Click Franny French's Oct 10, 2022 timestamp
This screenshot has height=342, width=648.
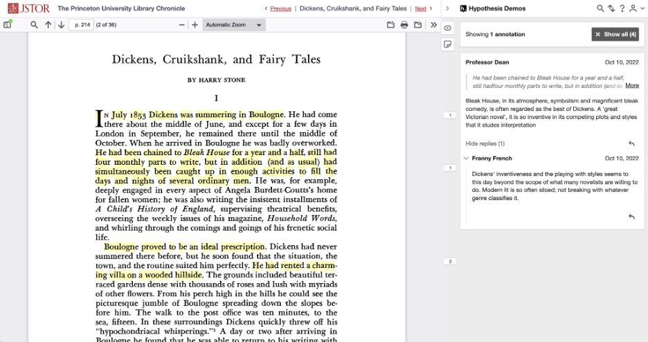pos(622,159)
